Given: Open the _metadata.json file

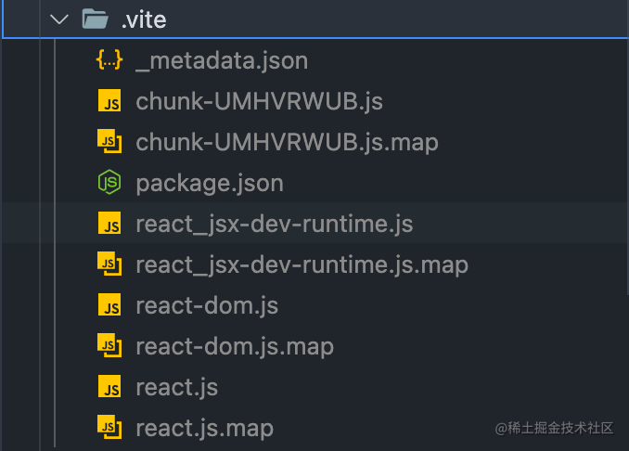Looking at the screenshot, I should tap(221, 61).
